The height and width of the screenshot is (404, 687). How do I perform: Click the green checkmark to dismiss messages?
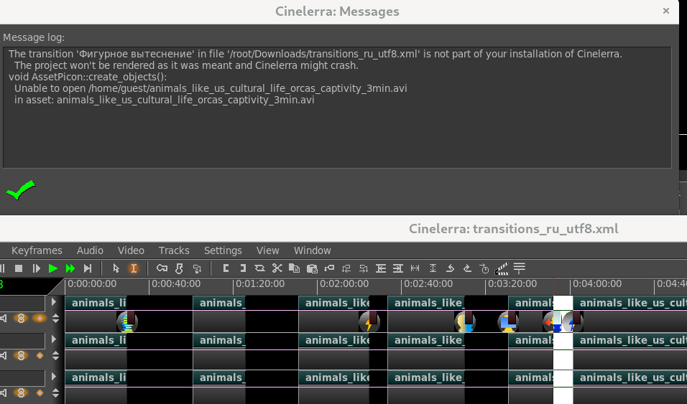tap(20, 190)
